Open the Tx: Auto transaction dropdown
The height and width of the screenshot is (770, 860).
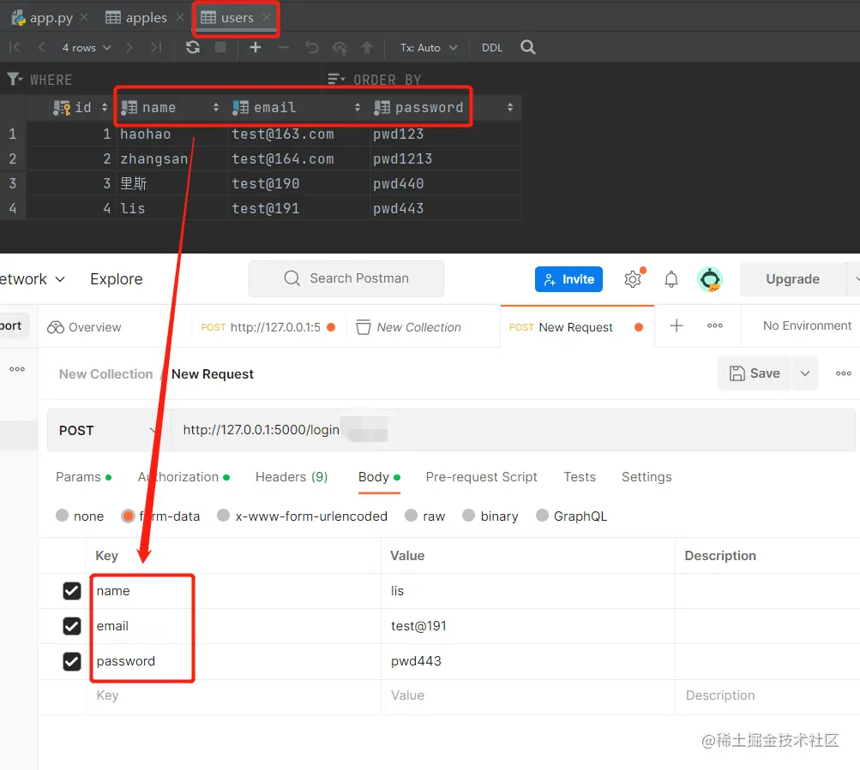click(x=429, y=48)
